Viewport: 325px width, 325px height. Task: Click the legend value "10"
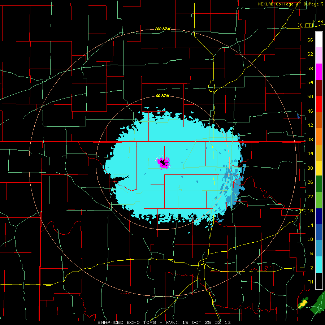[x=310, y=239]
